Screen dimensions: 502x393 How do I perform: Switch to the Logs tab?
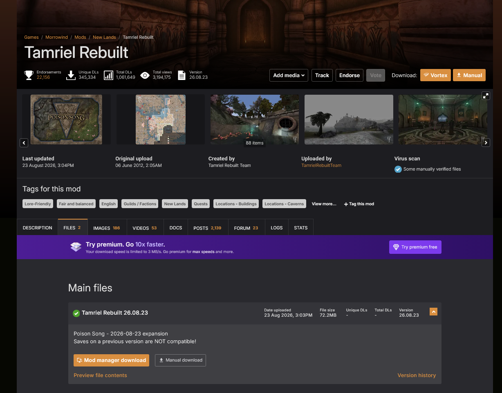277,228
